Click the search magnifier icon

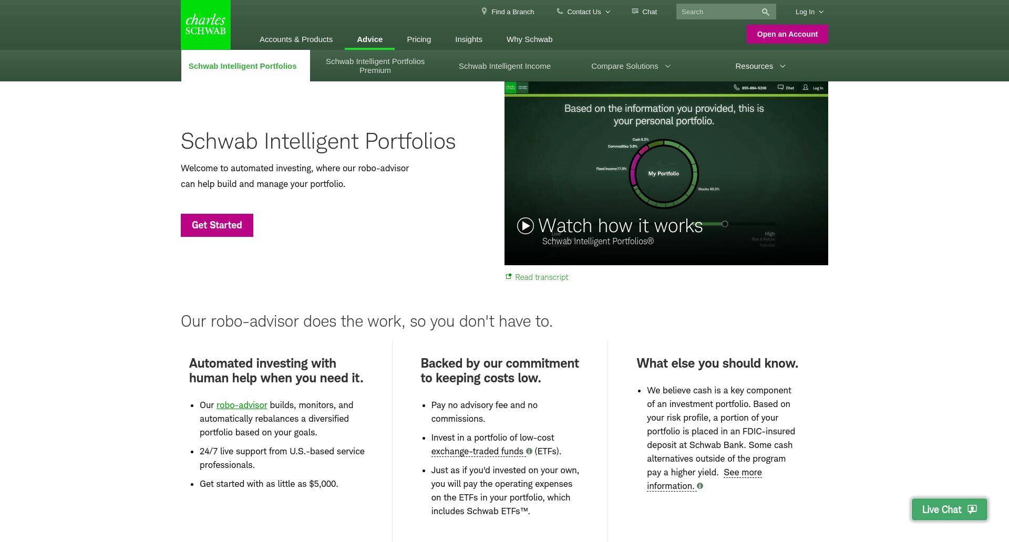[765, 12]
